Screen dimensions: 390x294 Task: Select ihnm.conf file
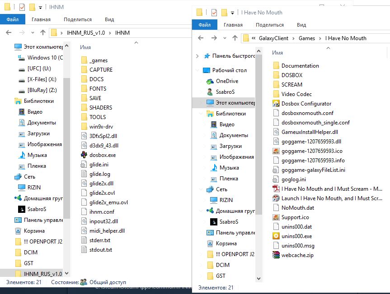point(98,212)
